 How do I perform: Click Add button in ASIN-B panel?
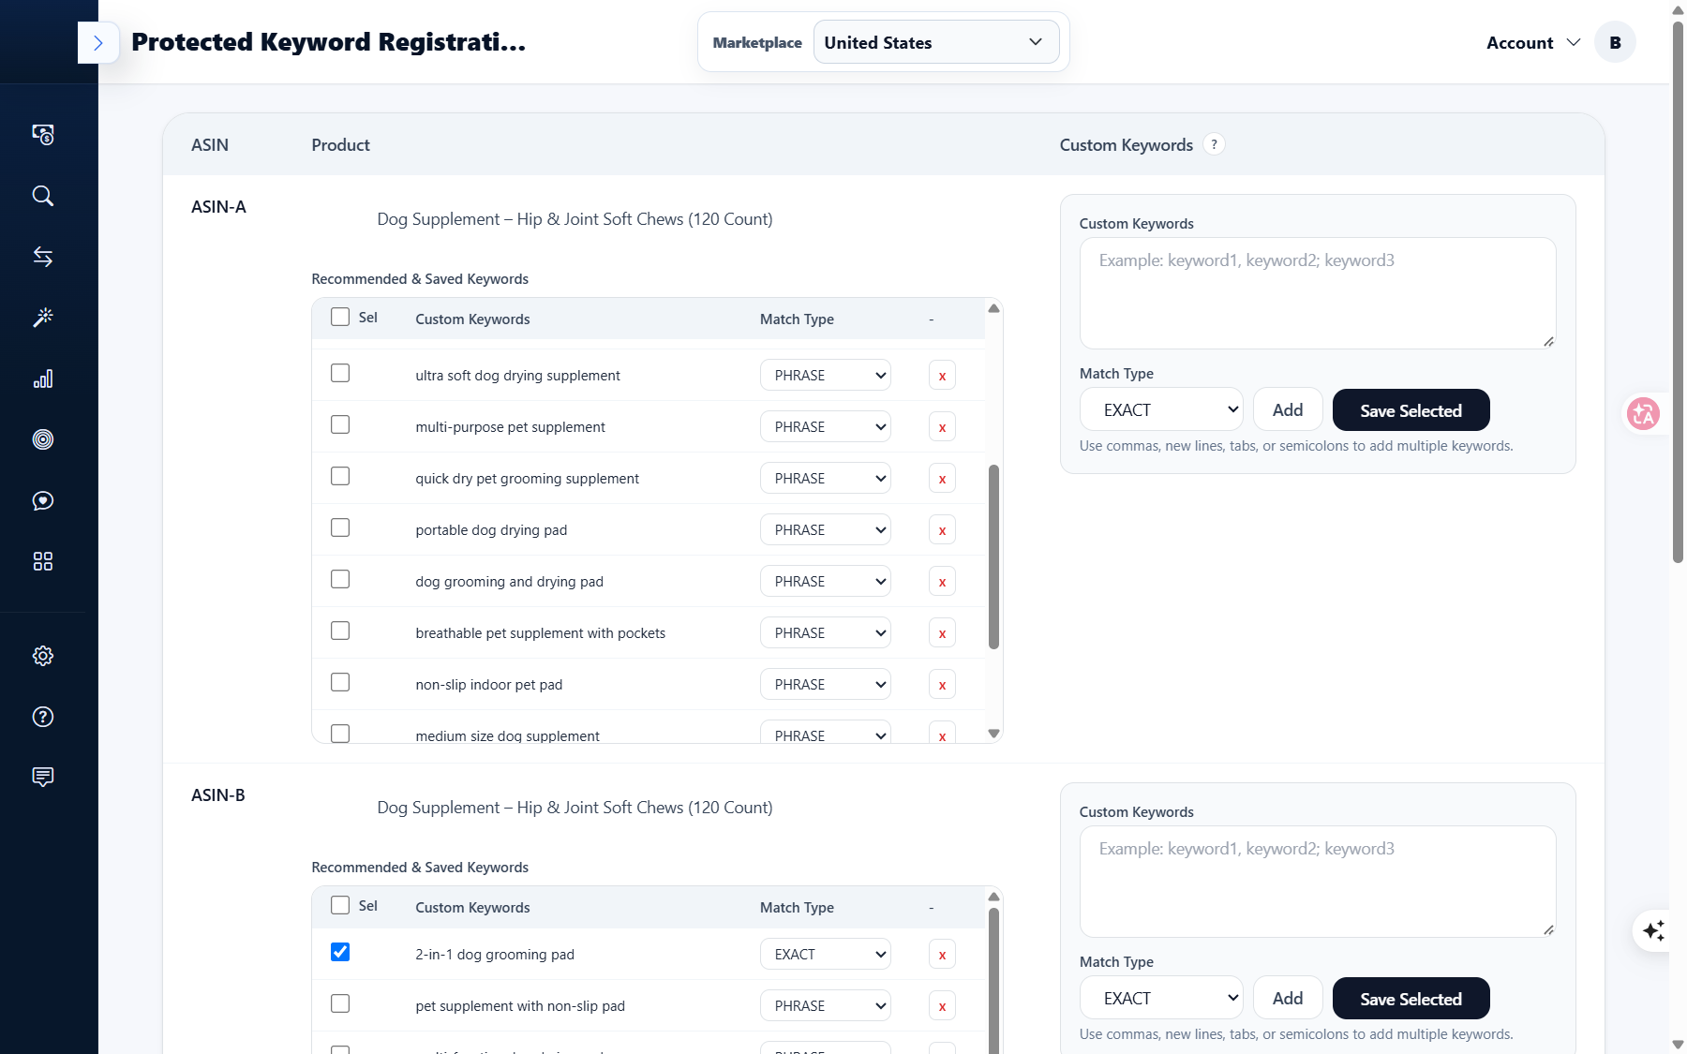[1288, 999]
